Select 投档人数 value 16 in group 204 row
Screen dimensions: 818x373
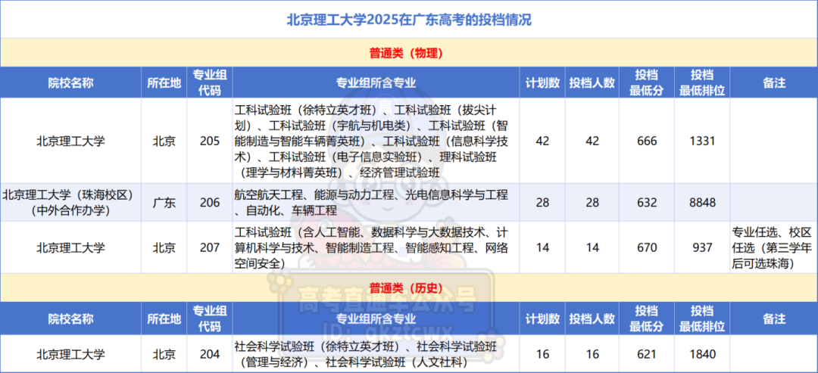pyautogui.click(x=592, y=354)
